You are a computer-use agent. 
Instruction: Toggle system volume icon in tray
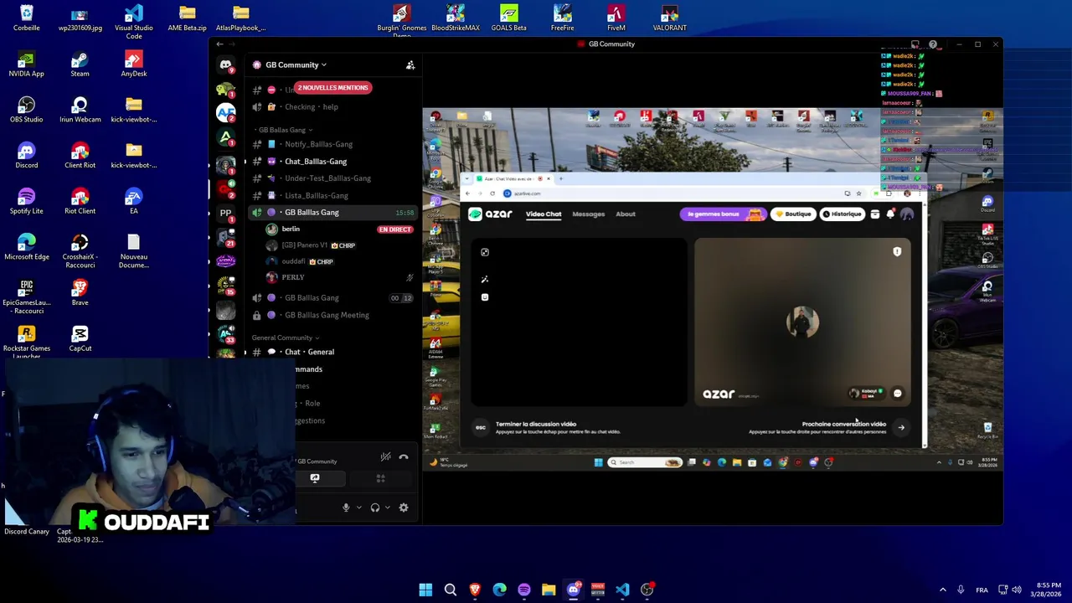coord(1017,590)
